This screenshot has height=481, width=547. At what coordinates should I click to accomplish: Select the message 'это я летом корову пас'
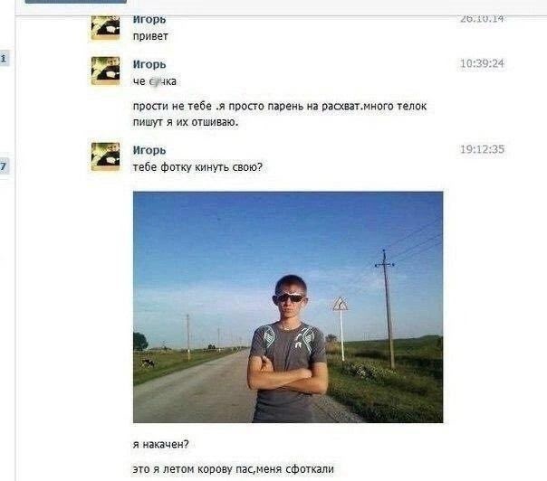[233, 469]
